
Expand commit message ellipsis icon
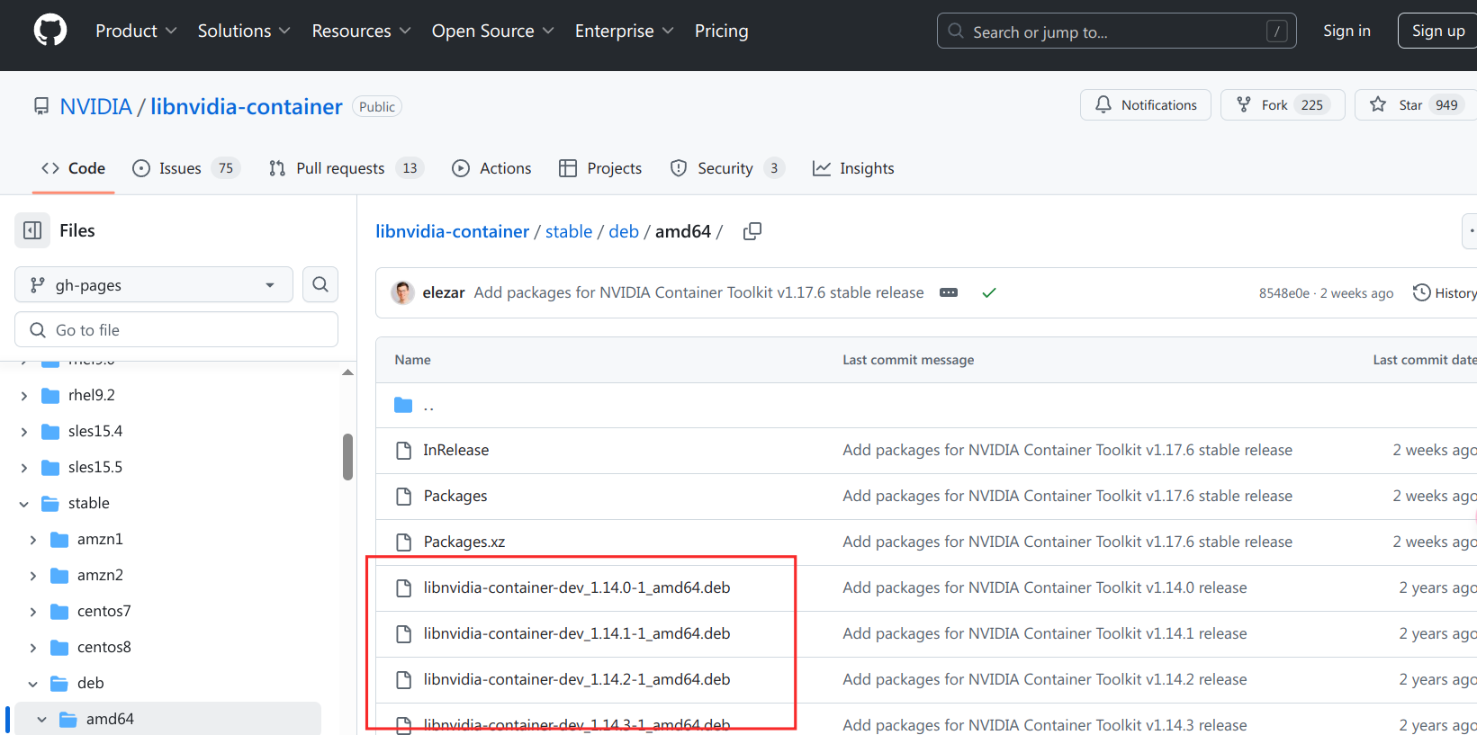coord(949,292)
